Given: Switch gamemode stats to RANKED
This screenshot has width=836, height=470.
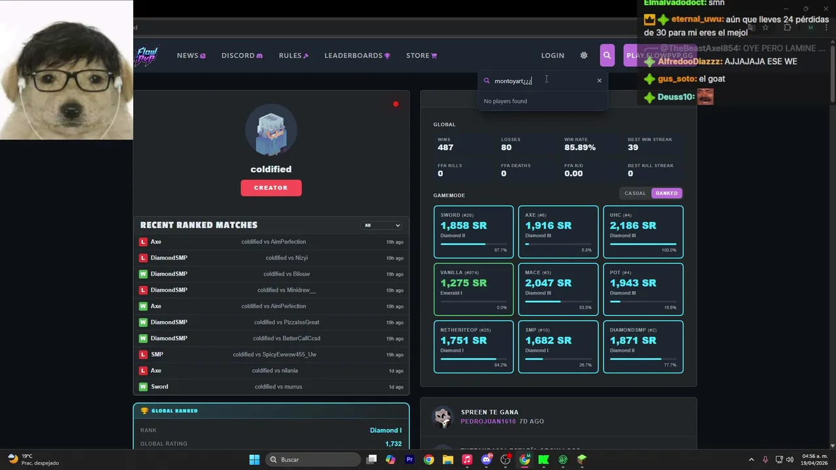Looking at the screenshot, I should click(666, 193).
